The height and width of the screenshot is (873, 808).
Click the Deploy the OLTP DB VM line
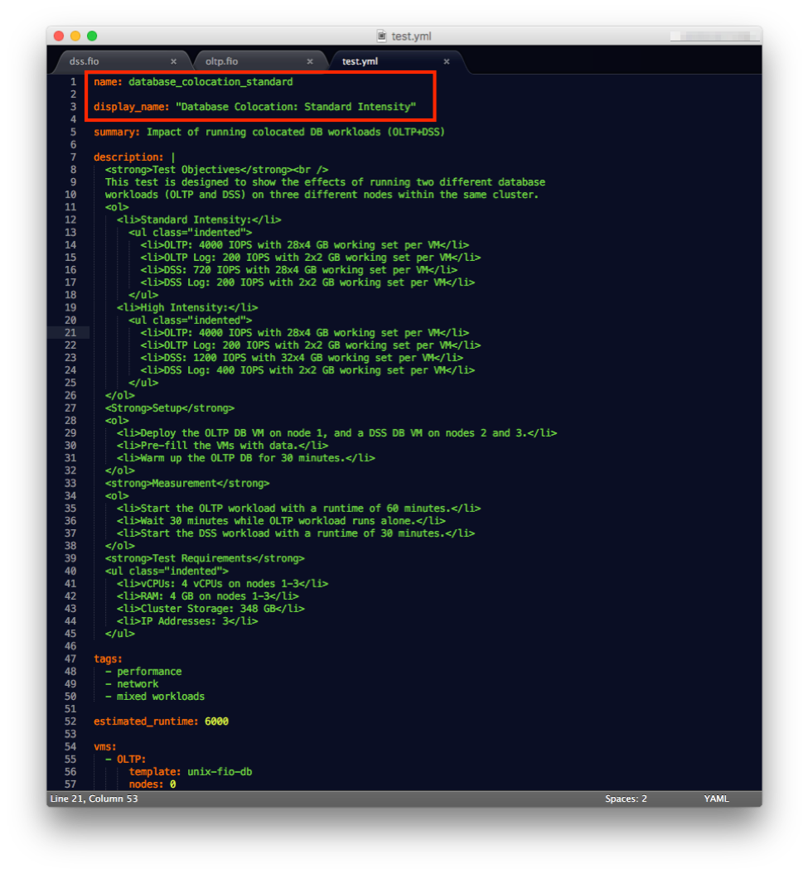click(336, 433)
